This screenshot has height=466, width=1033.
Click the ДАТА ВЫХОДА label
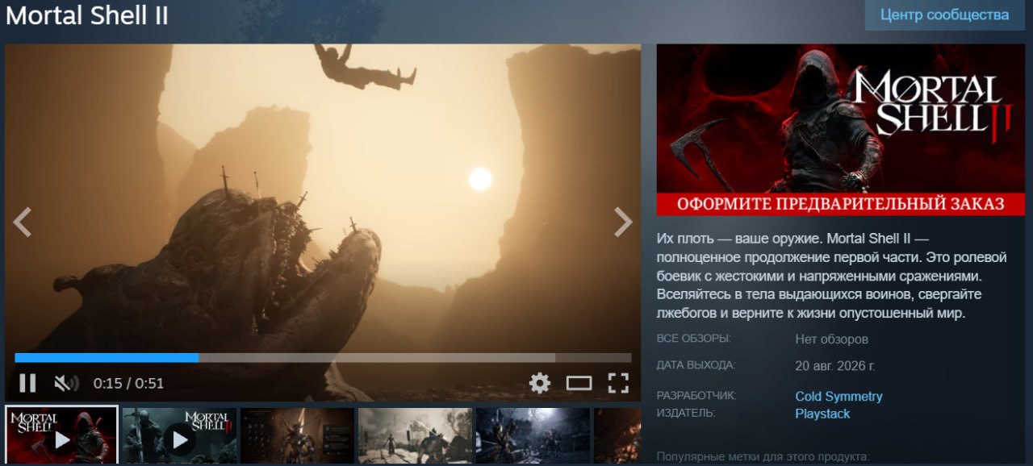click(696, 365)
